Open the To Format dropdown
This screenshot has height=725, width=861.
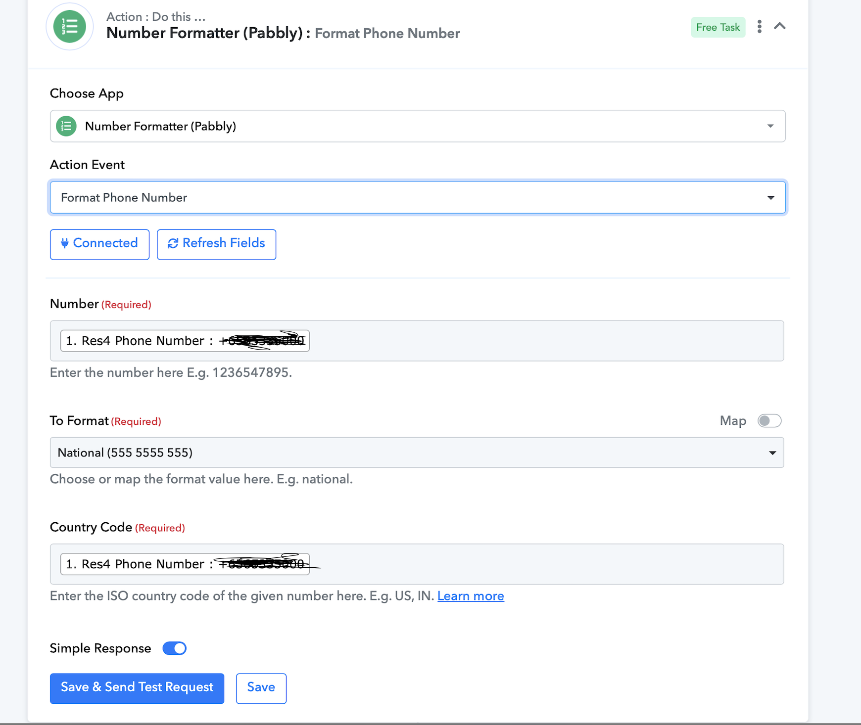[x=417, y=453]
